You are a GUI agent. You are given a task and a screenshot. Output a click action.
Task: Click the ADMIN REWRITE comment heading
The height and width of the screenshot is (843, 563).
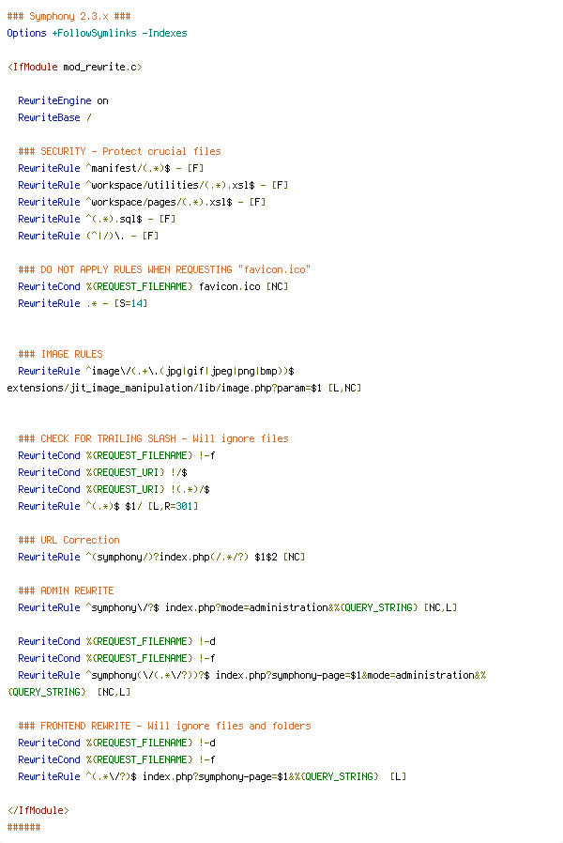(x=66, y=590)
